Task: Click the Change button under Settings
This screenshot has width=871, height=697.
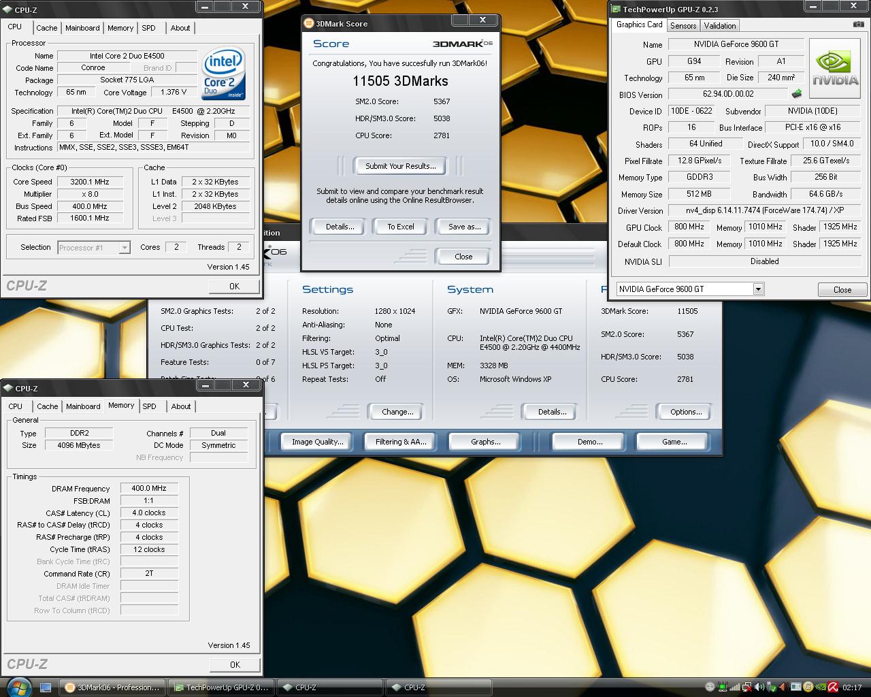Action: click(x=397, y=412)
